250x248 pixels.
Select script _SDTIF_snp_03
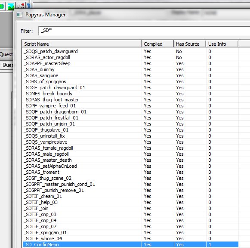click(x=40, y=215)
